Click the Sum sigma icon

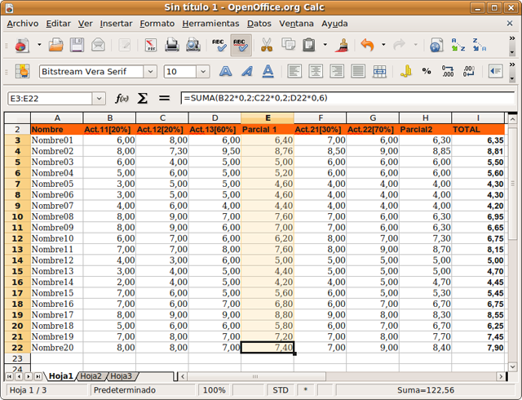pyautogui.click(x=143, y=98)
